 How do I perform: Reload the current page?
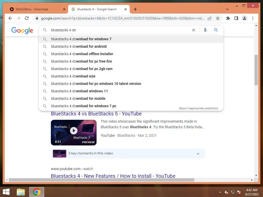point(27,18)
